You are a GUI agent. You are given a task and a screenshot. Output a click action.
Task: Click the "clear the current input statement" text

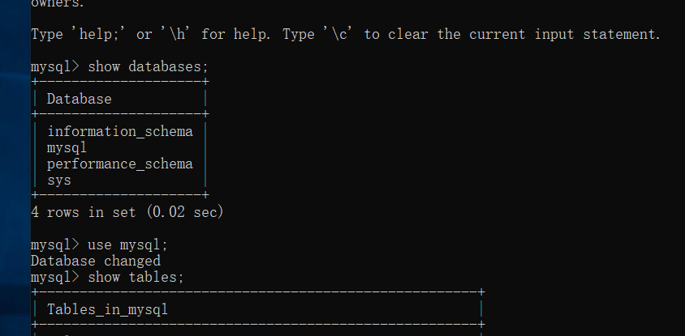(528, 35)
